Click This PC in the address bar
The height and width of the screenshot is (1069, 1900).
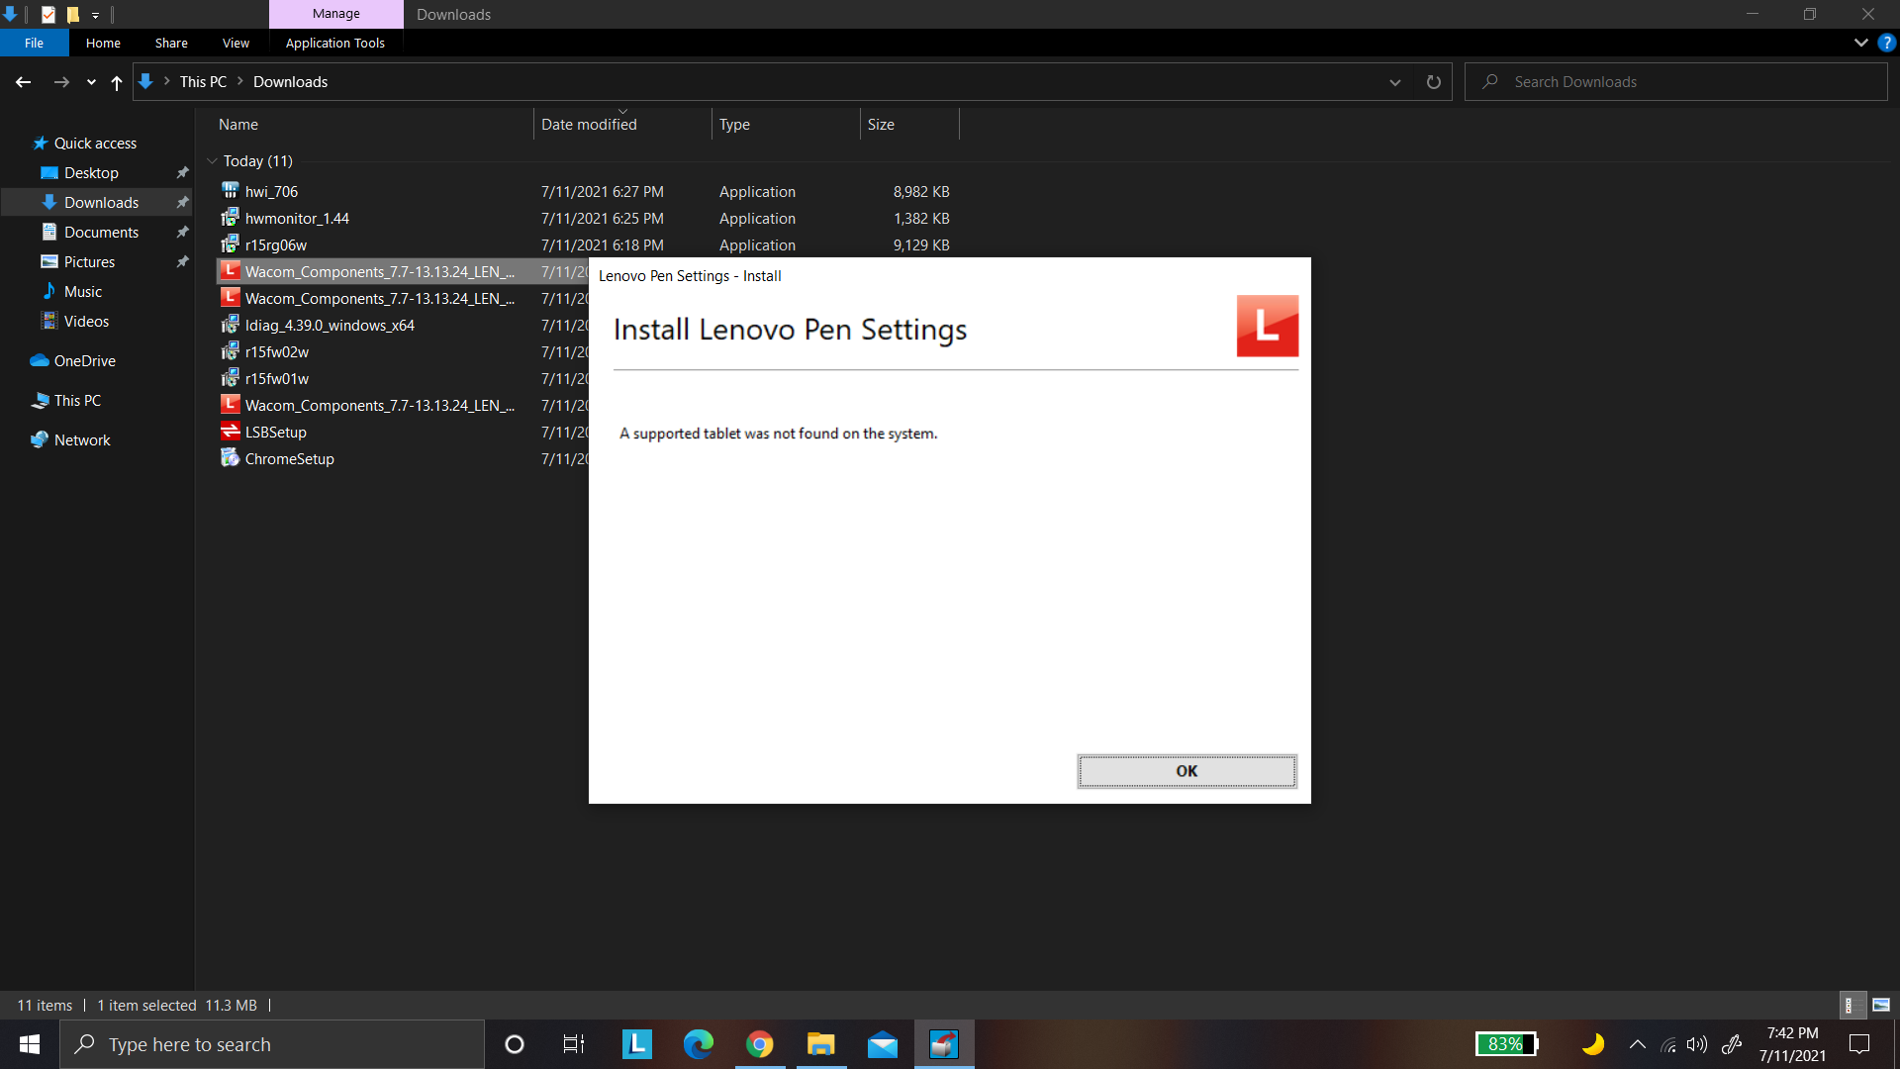pos(203,82)
